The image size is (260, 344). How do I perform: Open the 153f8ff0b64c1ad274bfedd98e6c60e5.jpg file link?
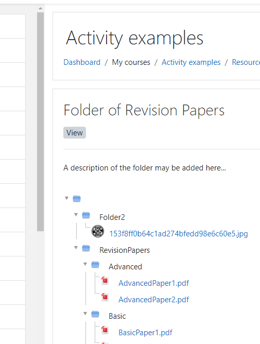pyautogui.click(x=179, y=234)
